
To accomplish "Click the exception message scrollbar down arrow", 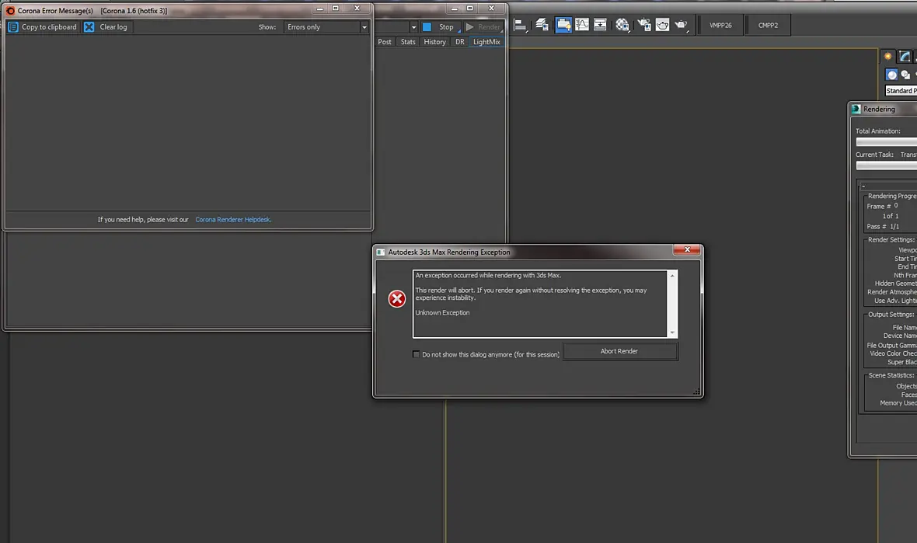I will tap(672, 332).
